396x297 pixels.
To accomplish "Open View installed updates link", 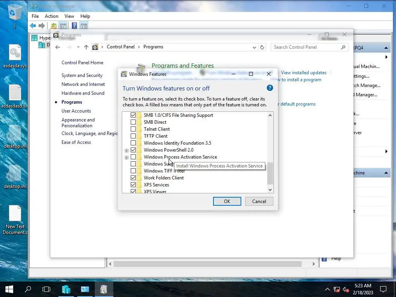I will click(x=304, y=73).
